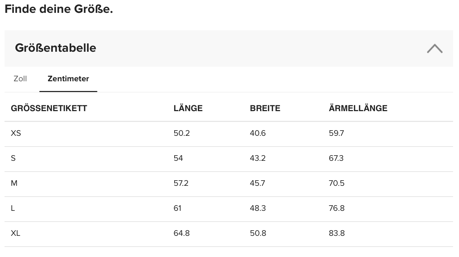Switch to the Zoll tab

click(x=20, y=79)
